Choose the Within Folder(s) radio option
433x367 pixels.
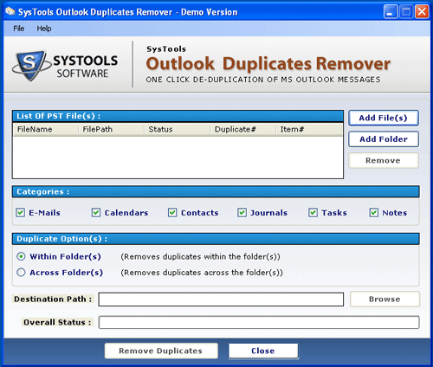21,256
